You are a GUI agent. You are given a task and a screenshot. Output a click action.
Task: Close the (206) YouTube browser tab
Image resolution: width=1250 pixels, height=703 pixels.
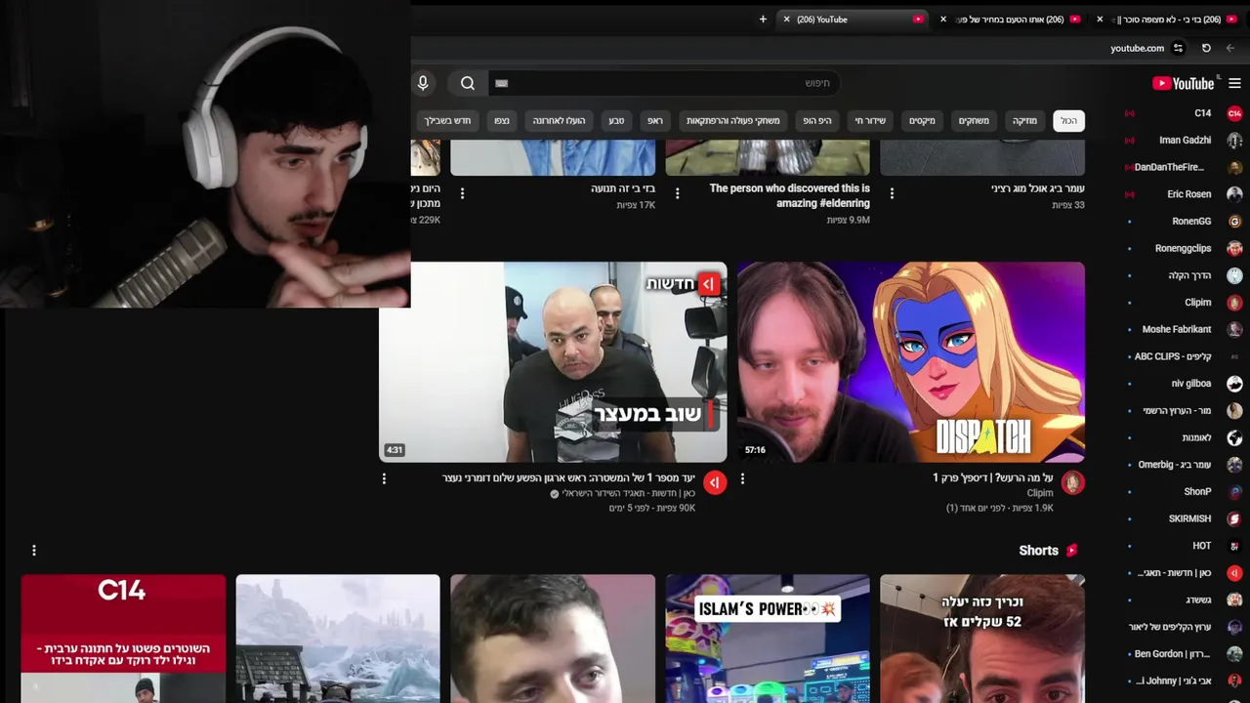tap(786, 19)
